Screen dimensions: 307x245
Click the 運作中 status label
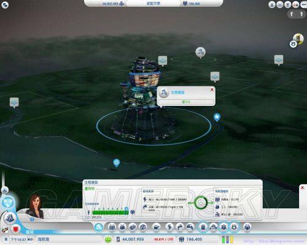pos(90,189)
